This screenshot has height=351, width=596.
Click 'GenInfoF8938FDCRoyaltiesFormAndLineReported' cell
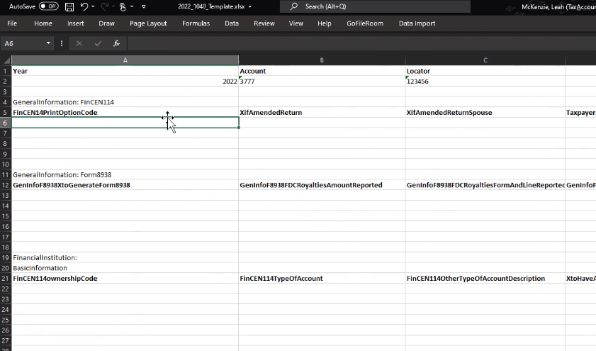(485, 185)
